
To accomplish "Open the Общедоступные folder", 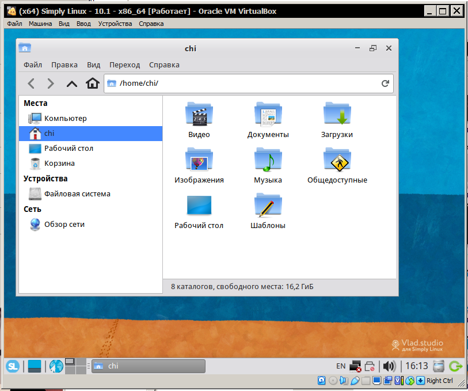I will [x=337, y=165].
